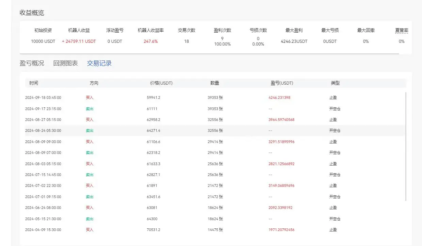Click the 机器人收益 label
Viewport: 422px width, 246px height.
[x=79, y=30]
